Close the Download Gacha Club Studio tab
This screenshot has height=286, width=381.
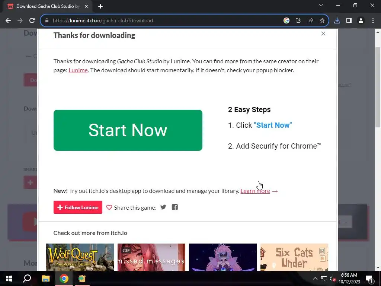86,6
